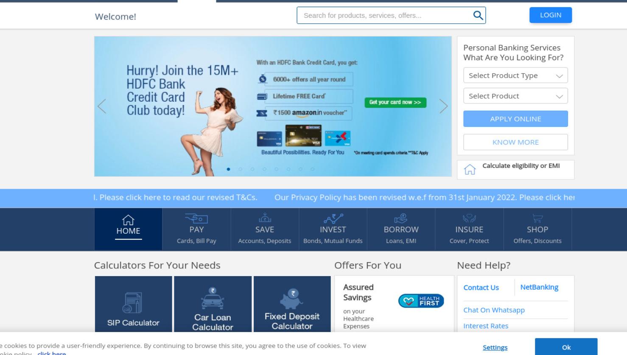The width and height of the screenshot is (627, 355).
Task: Open the SHOP Offers, Discounts menu
Action: click(537, 229)
